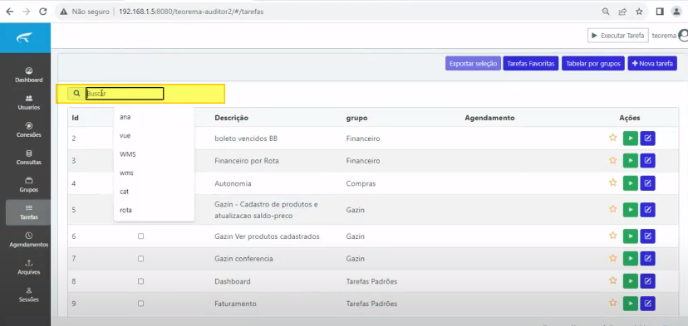
Task: Click the magnifier search icon button
Action: pyautogui.click(x=76, y=94)
